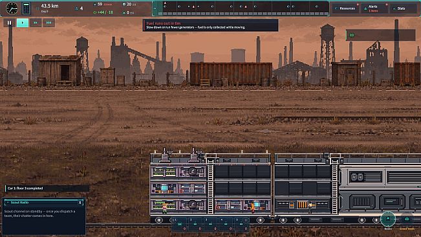The width and height of the screenshot is (421, 237).
Task: Click the locomotive vent panel with round lights
Action: (365, 177)
